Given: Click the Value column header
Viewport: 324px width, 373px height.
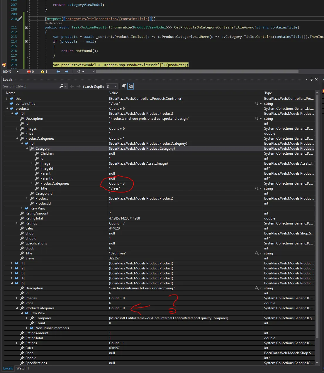Looking at the screenshot, I should [x=113, y=93].
